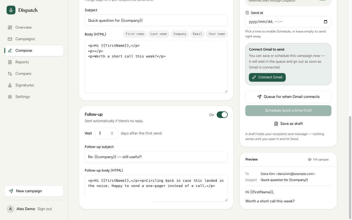Screen dimensions: 352x220
Task: Click the Signatures stamp icon
Action: click(10, 85)
